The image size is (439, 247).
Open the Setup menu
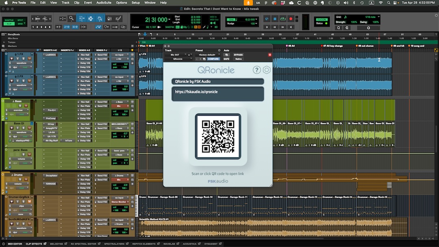click(135, 2)
